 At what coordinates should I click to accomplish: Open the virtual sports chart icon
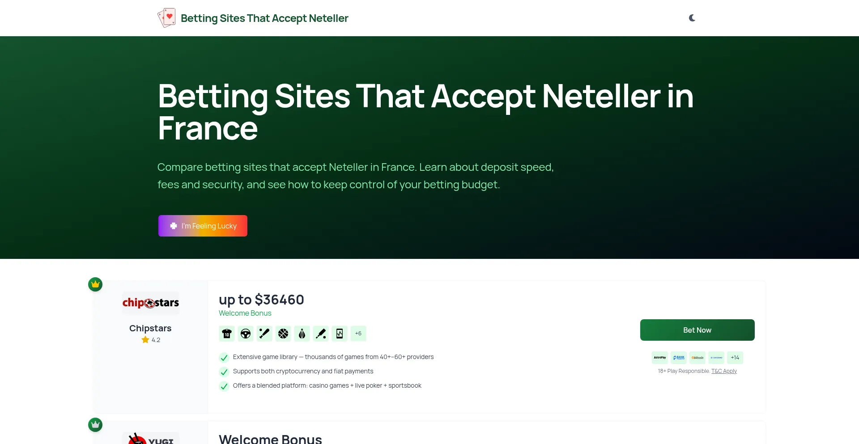339,333
